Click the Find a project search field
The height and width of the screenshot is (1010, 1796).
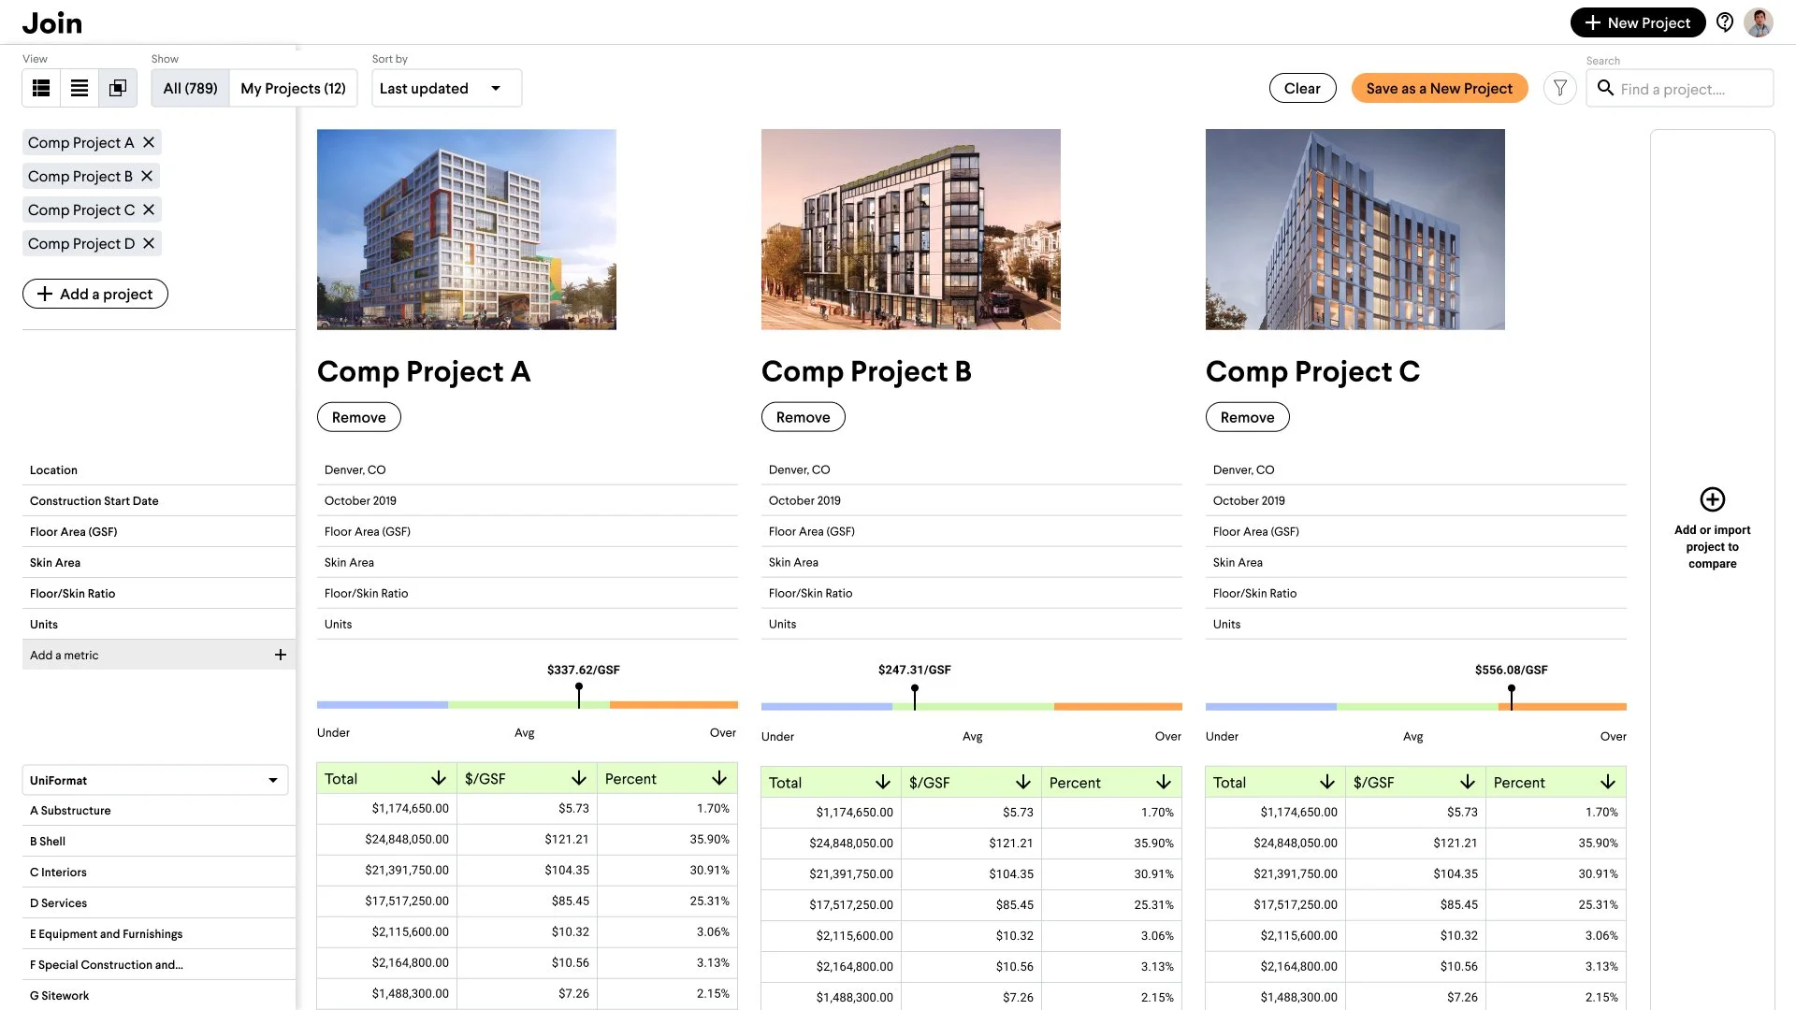click(1680, 88)
